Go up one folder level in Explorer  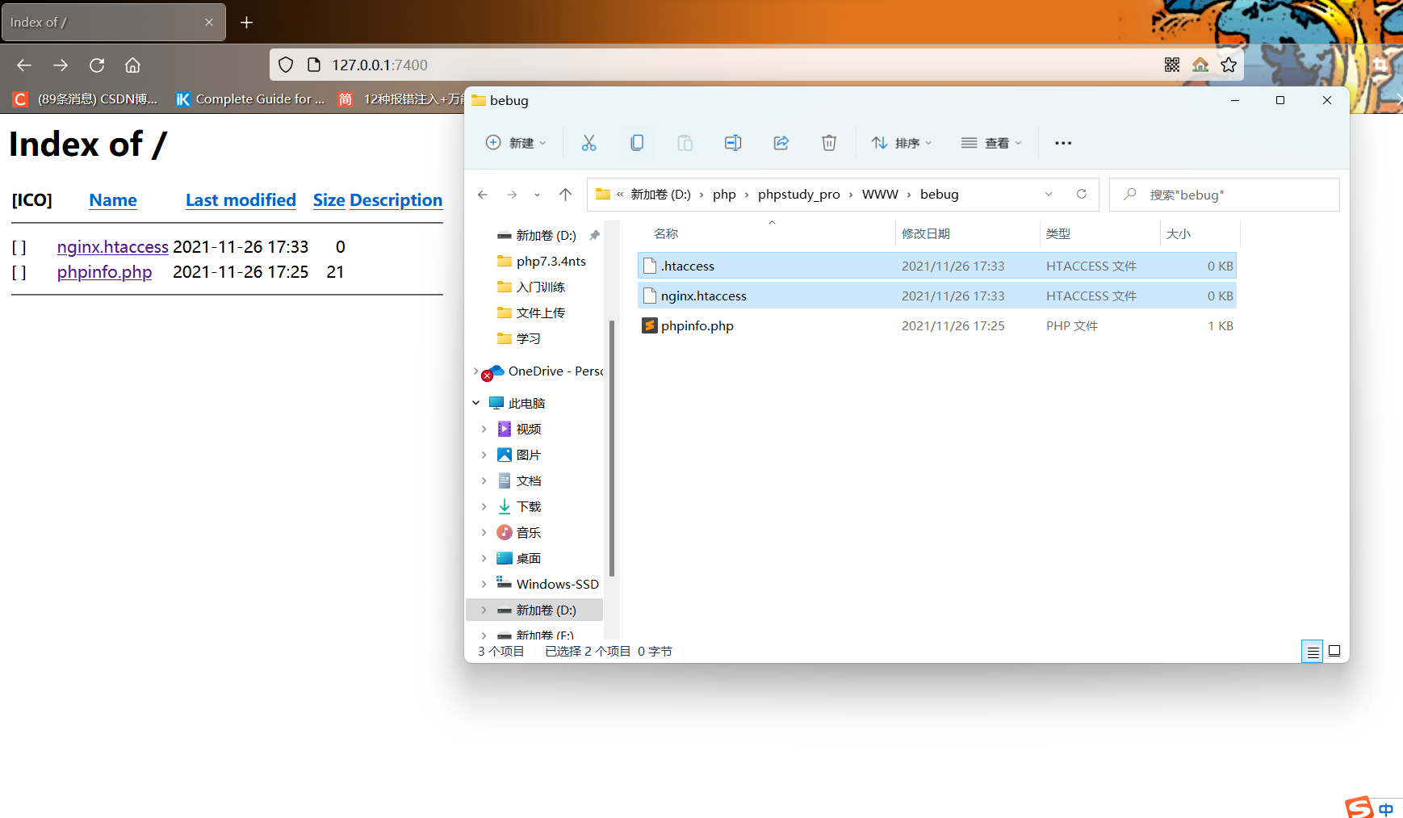pos(565,195)
